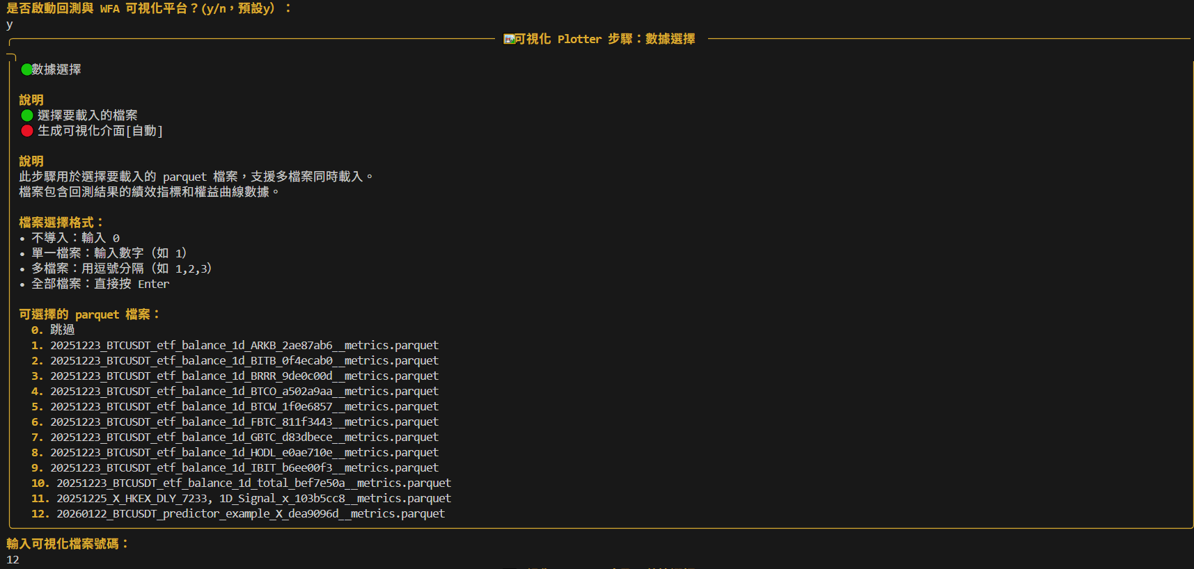Screen dimensions: 1194x569
Task: Click option 0 跳過 in file list
Action: pos(53,330)
